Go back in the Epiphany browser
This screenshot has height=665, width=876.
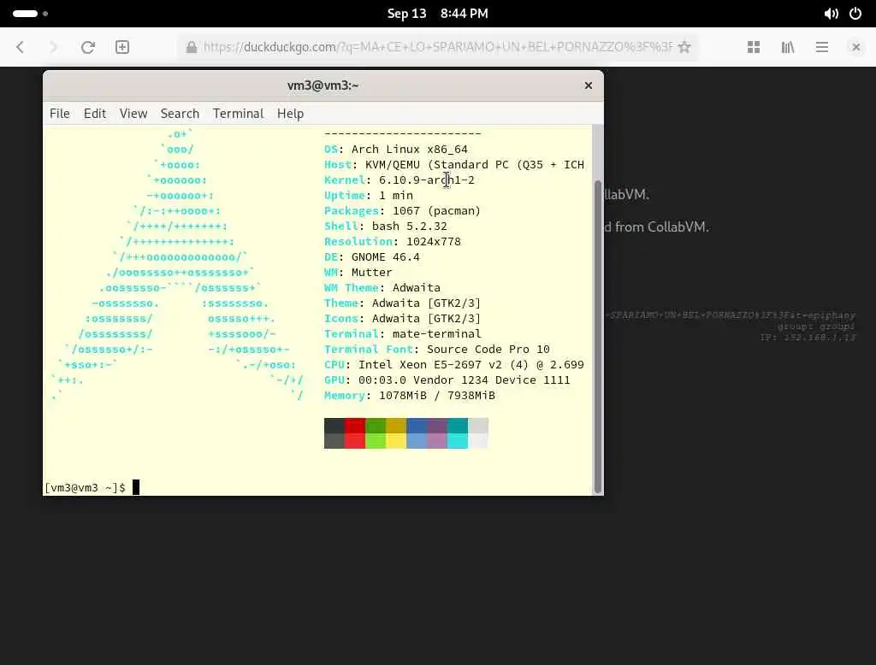coord(21,47)
